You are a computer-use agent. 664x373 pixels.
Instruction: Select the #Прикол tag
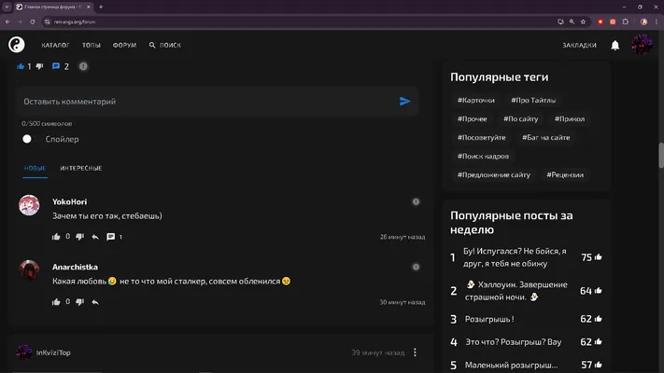570,118
